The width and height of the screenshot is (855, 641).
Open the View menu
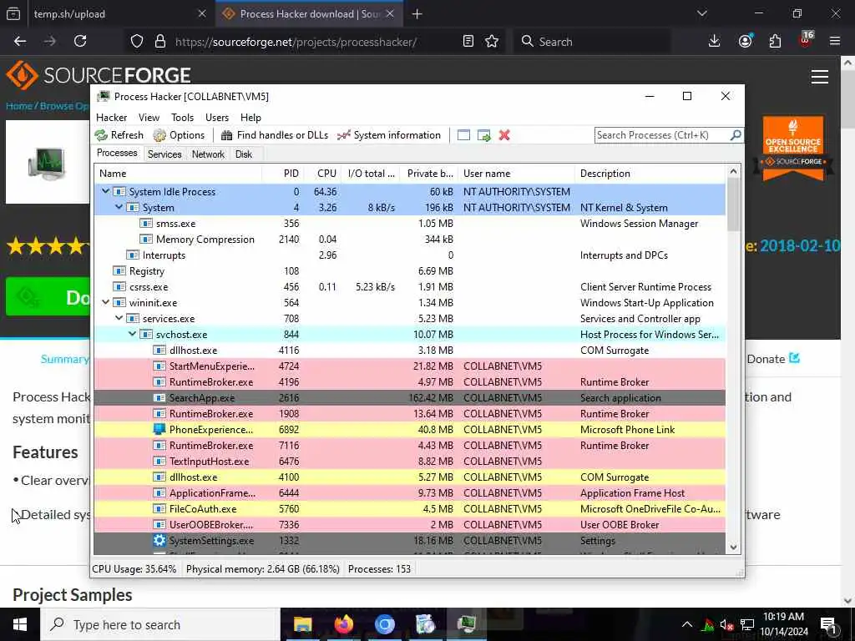tap(149, 118)
